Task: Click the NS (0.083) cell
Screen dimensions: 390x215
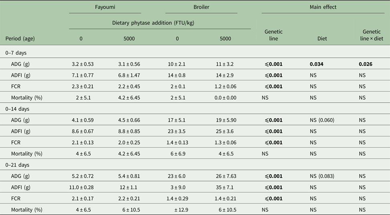Action: click(324, 176)
